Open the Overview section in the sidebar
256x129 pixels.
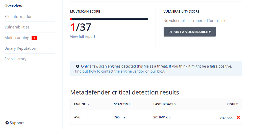click(13, 6)
